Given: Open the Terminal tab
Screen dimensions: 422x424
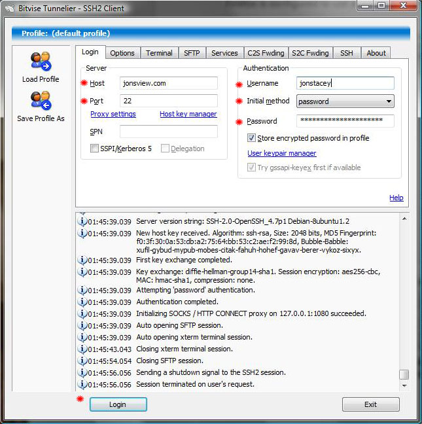Looking at the screenshot, I should (159, 53).
